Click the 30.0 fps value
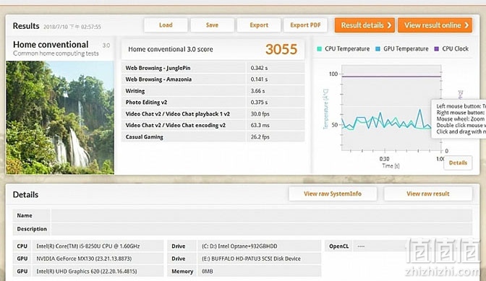The image size is (486, 281). coord(260,113)
